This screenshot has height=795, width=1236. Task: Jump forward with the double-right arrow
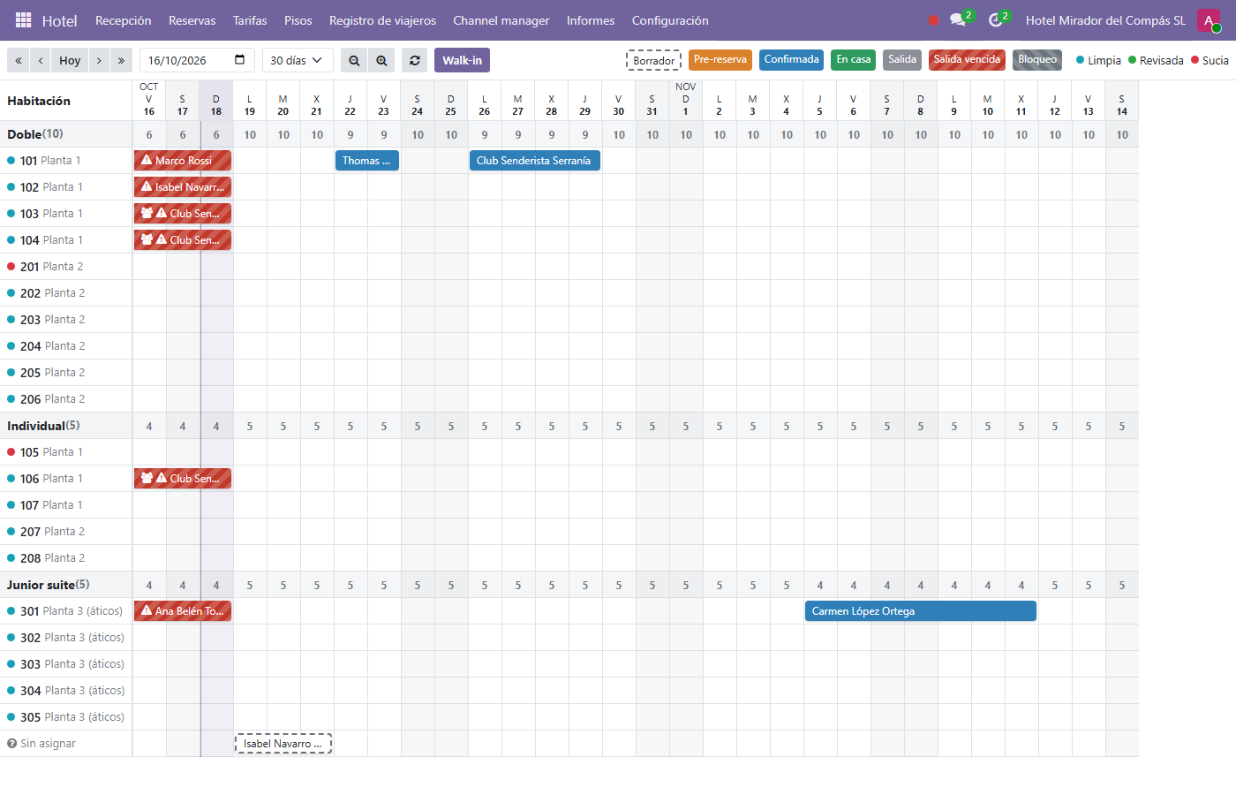(121, 60)
